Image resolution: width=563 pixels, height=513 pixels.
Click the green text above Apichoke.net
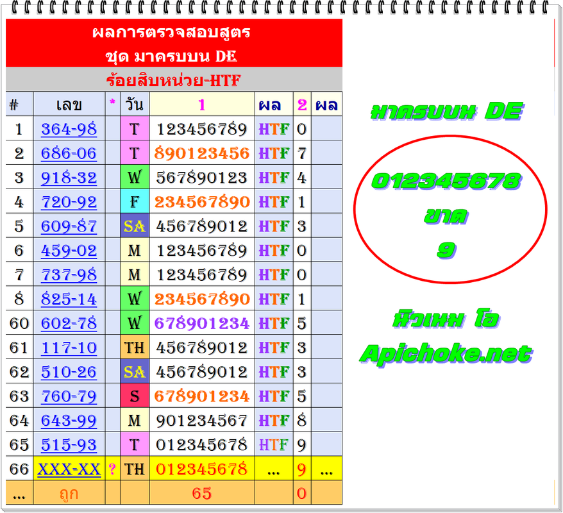pyautogui.click(x=446, y=319)
